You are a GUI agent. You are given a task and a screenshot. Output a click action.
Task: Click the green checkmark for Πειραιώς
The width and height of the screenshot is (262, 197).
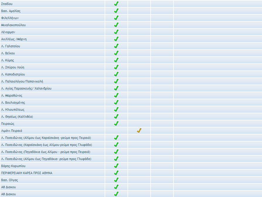[x=116, y=124]
